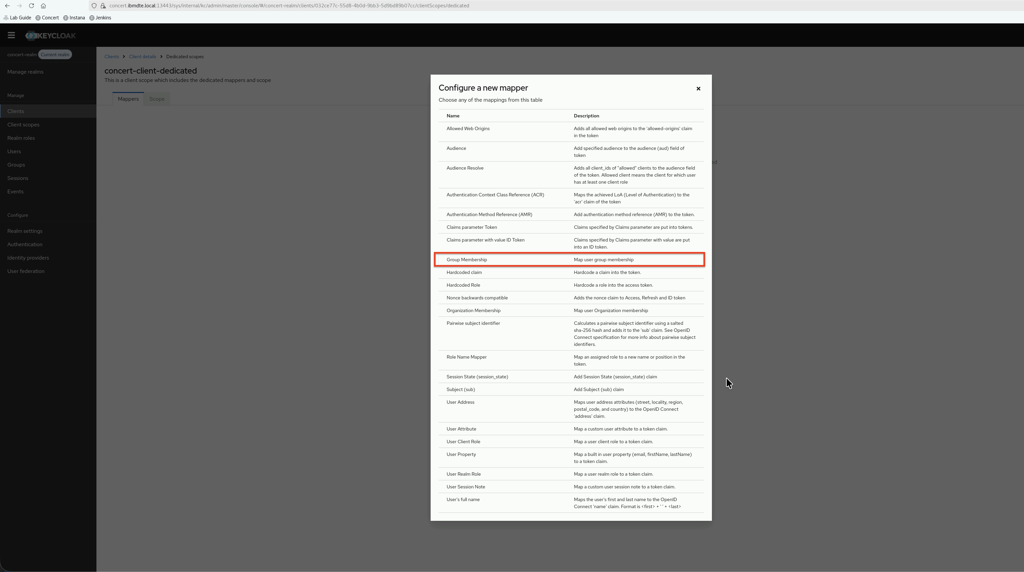Click the browser back arrow
The height and width of the screenshot is (572, 1024).
[x=7, y=6]
